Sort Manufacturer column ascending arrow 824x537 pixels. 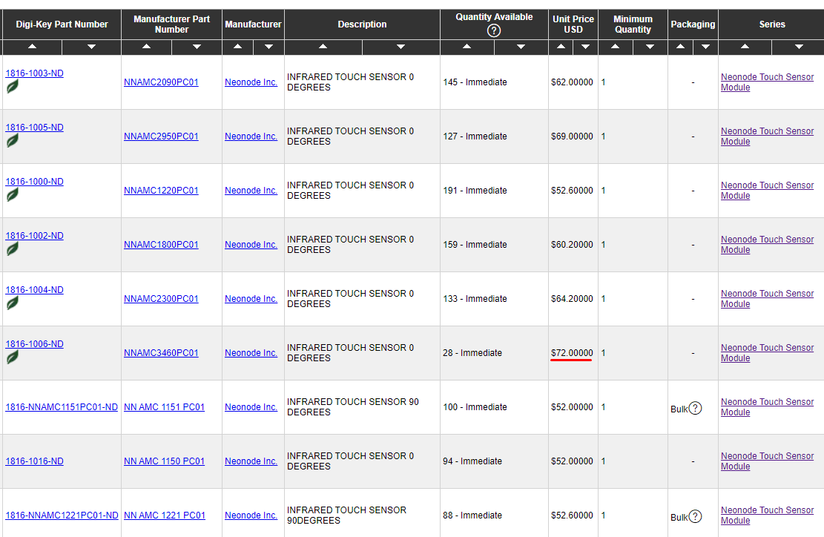238,47
